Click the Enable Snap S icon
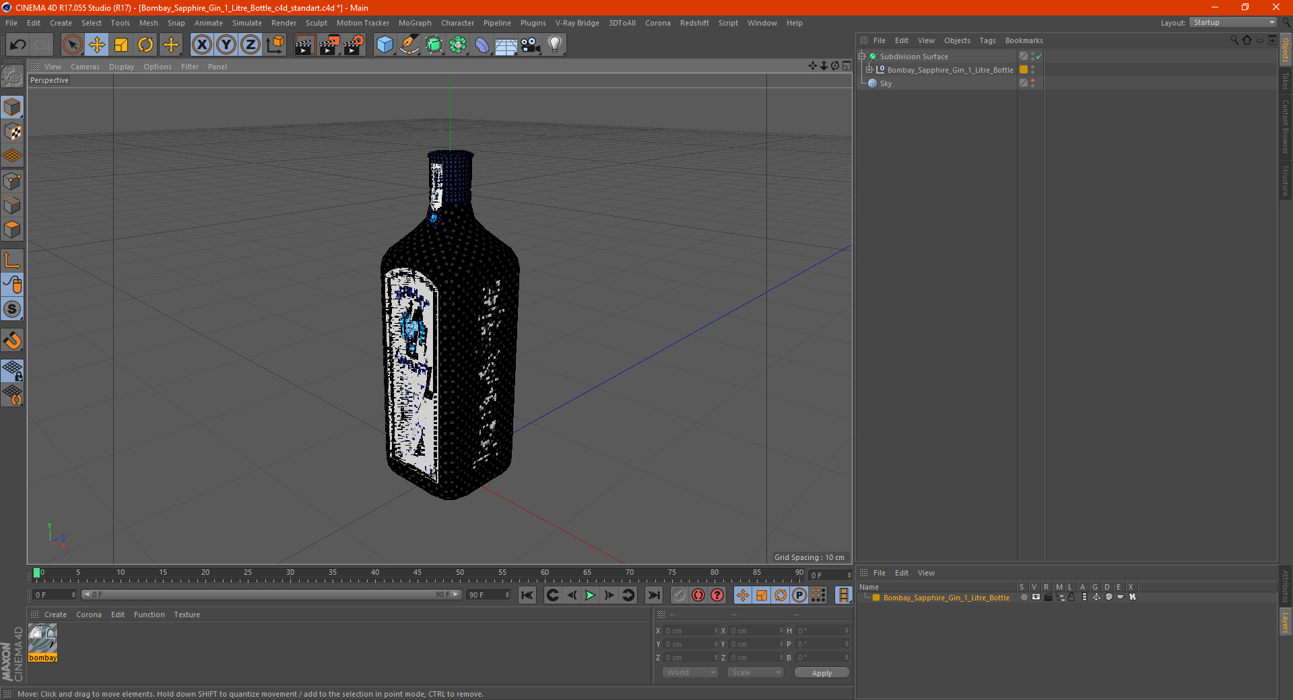The height and width of the screenshot is (700, 1293). (12, 309)
